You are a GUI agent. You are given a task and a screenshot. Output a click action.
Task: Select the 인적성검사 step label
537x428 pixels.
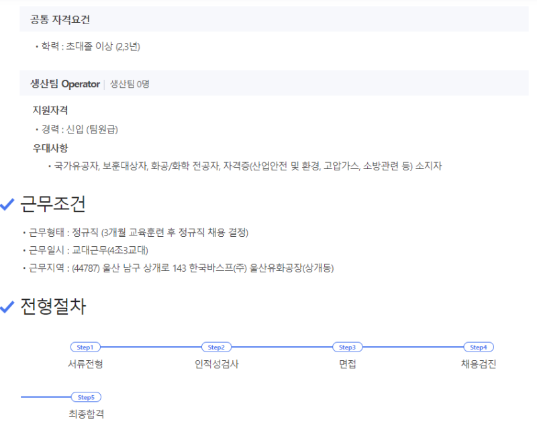point(216,364)
